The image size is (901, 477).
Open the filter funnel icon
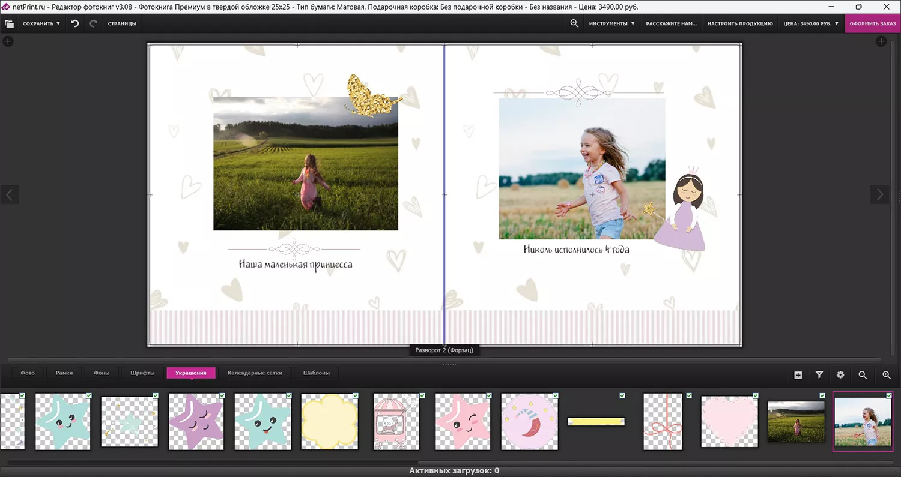(x=819, y=375)
